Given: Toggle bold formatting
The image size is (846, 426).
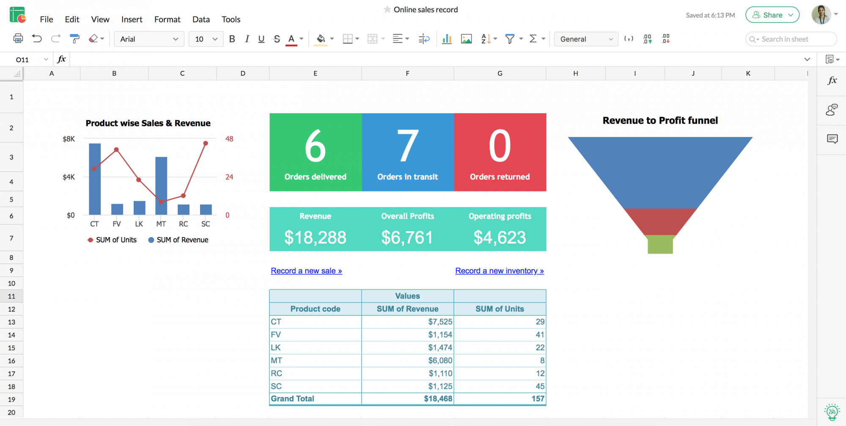Looking at the screenshot, I should (232, 39).
